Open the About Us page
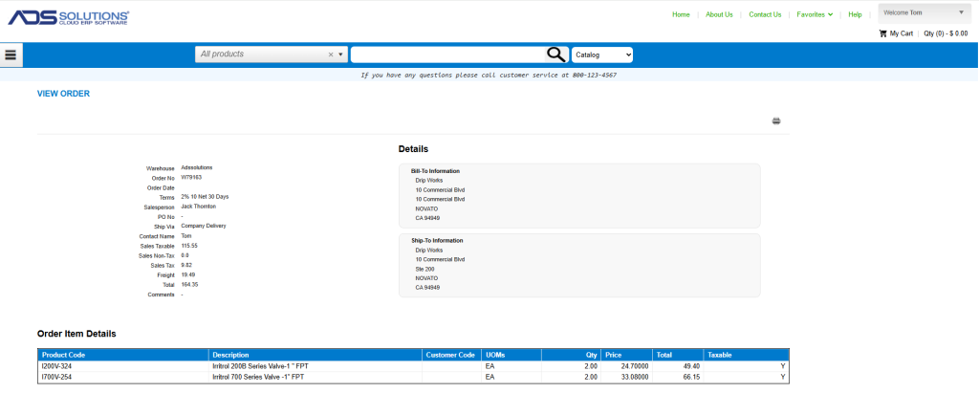979x393 pixels. pos(719,15)
